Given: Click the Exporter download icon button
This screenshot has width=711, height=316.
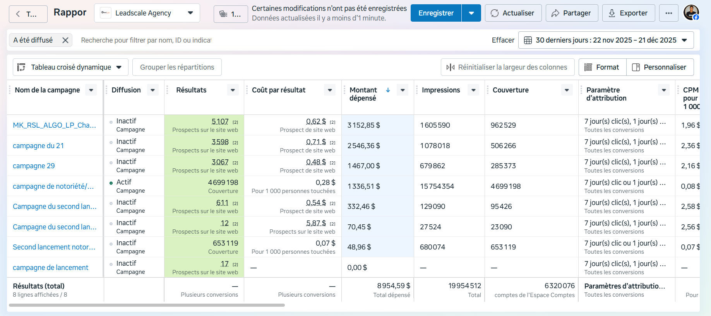Looking at the screenshot, I should (629, 13).
